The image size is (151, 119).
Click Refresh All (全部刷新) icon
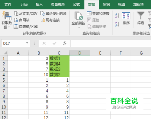[79, 16]
